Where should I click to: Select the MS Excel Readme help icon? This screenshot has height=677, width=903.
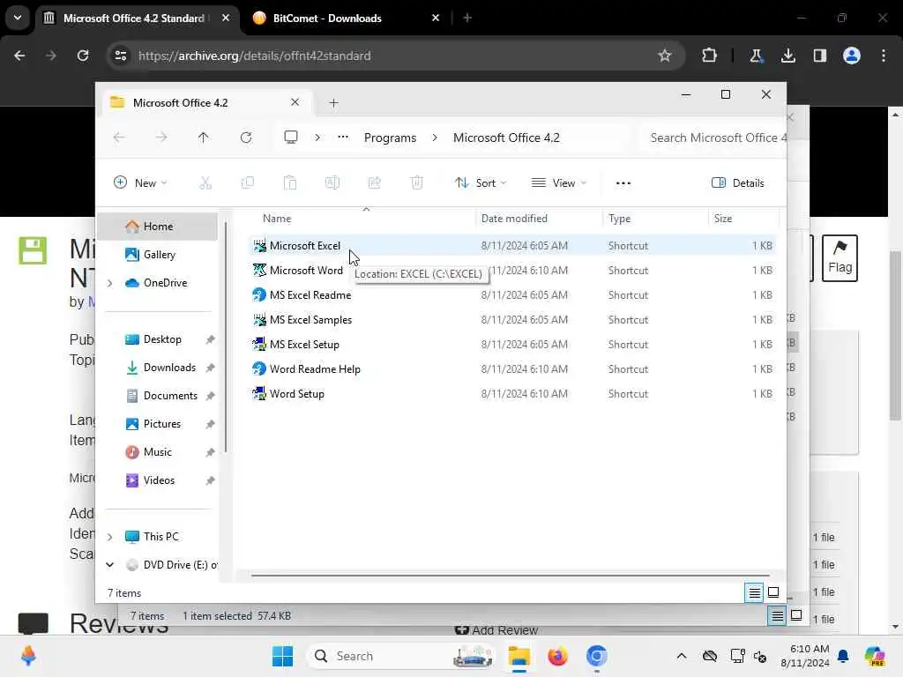pos(260,294)
